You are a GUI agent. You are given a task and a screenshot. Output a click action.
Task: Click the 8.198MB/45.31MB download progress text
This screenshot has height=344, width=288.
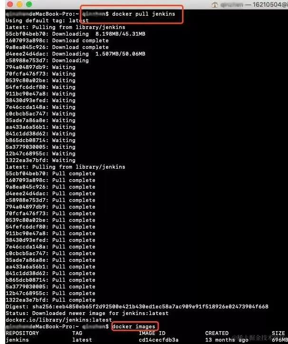[x=120, y=34]
